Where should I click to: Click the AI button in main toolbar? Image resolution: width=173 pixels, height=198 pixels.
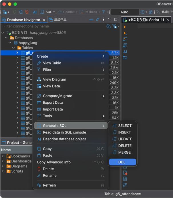[35, 12]
